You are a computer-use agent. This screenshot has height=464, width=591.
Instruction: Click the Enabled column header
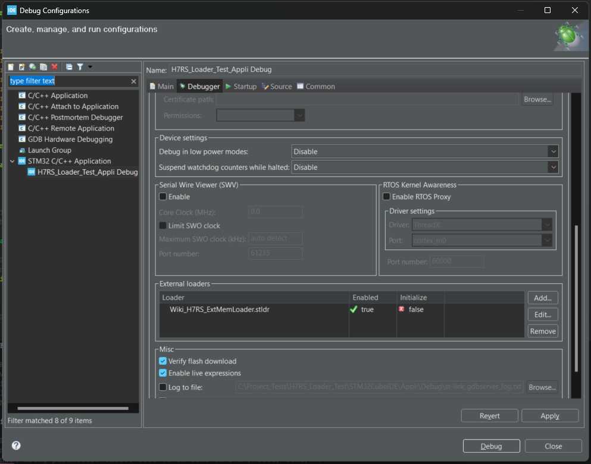[373, 297]
